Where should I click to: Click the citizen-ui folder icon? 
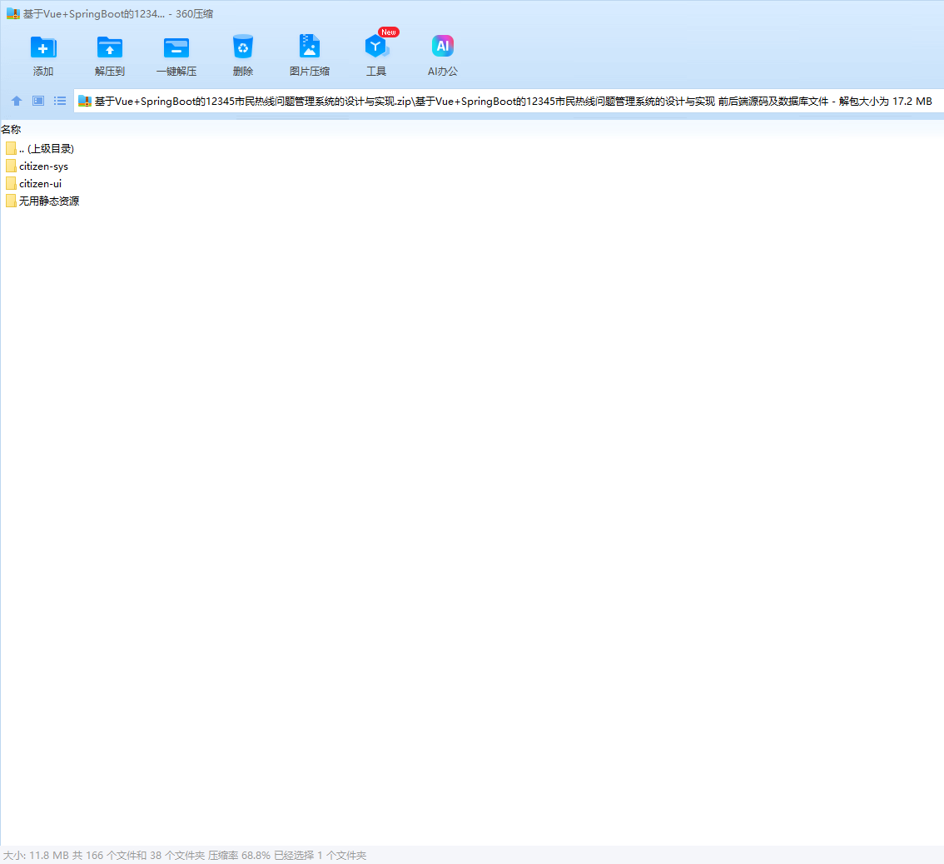click(x=11, y=184)
